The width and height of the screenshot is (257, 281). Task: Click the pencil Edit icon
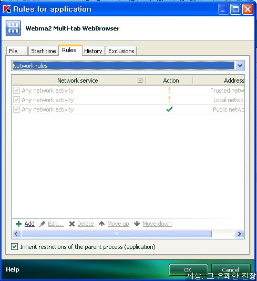pos(42,224)
